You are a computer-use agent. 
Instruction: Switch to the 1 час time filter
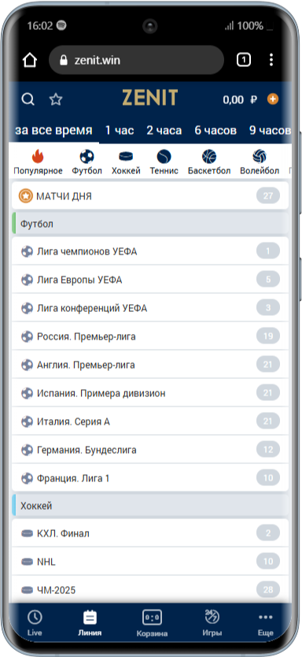pos(120,130)
